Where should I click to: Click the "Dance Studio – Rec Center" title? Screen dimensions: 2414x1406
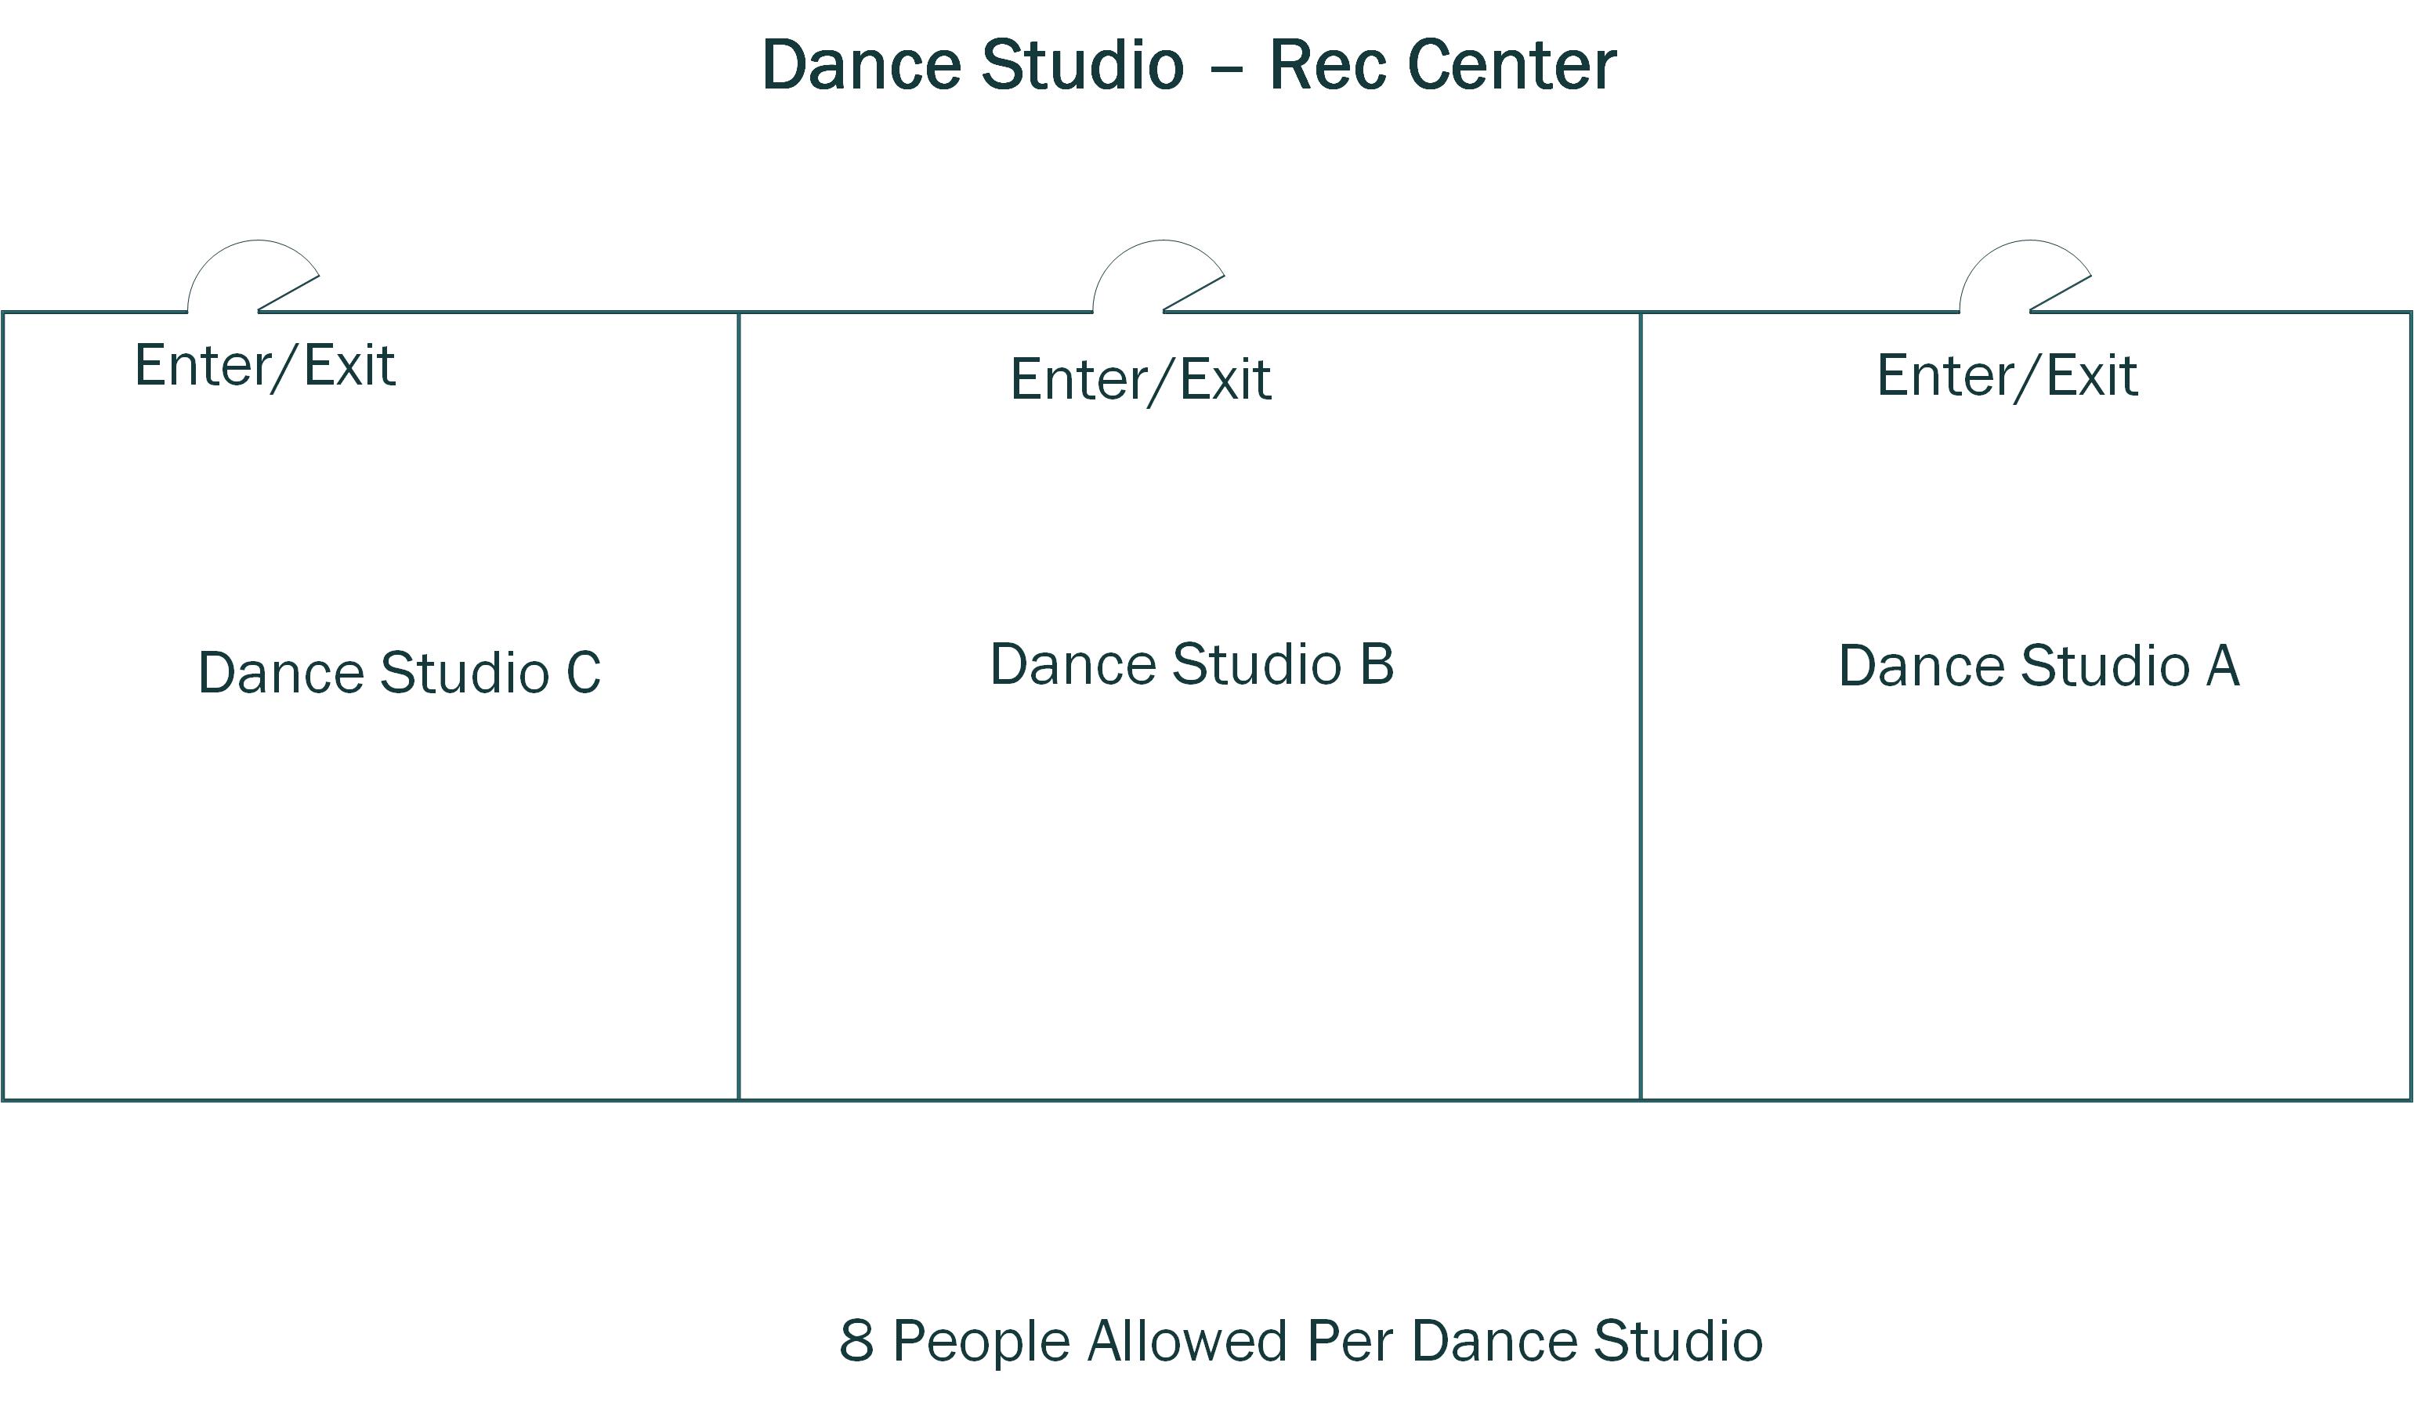point(1188,65)
